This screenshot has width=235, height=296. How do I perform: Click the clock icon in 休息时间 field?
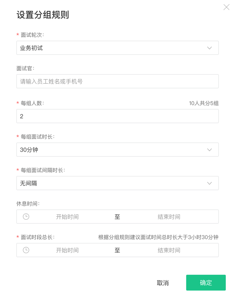tap(26, 217)
